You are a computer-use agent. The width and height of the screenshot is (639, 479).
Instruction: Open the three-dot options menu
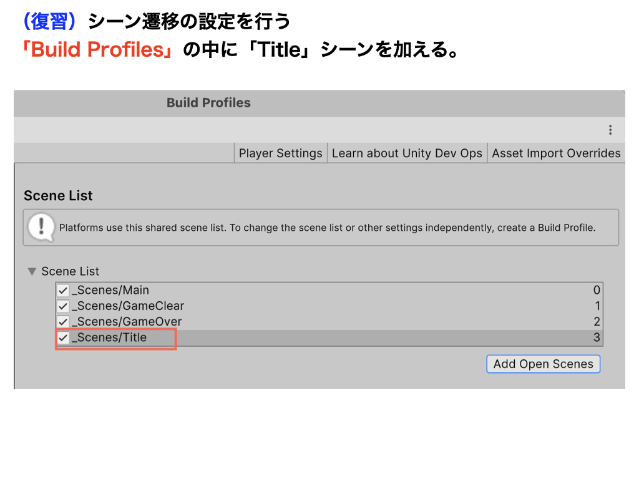click(x=610, y=130)
